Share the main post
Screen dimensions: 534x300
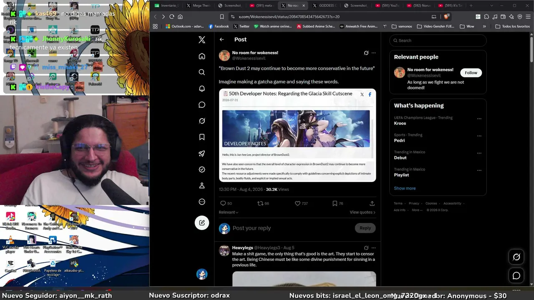[372, 203]
